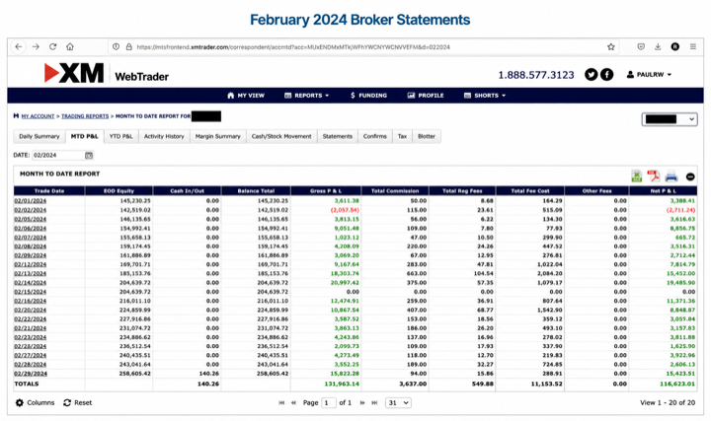Click the XM WebTrader logo
Viewport: 711px width, 421px height.
(x=106, y=73)
